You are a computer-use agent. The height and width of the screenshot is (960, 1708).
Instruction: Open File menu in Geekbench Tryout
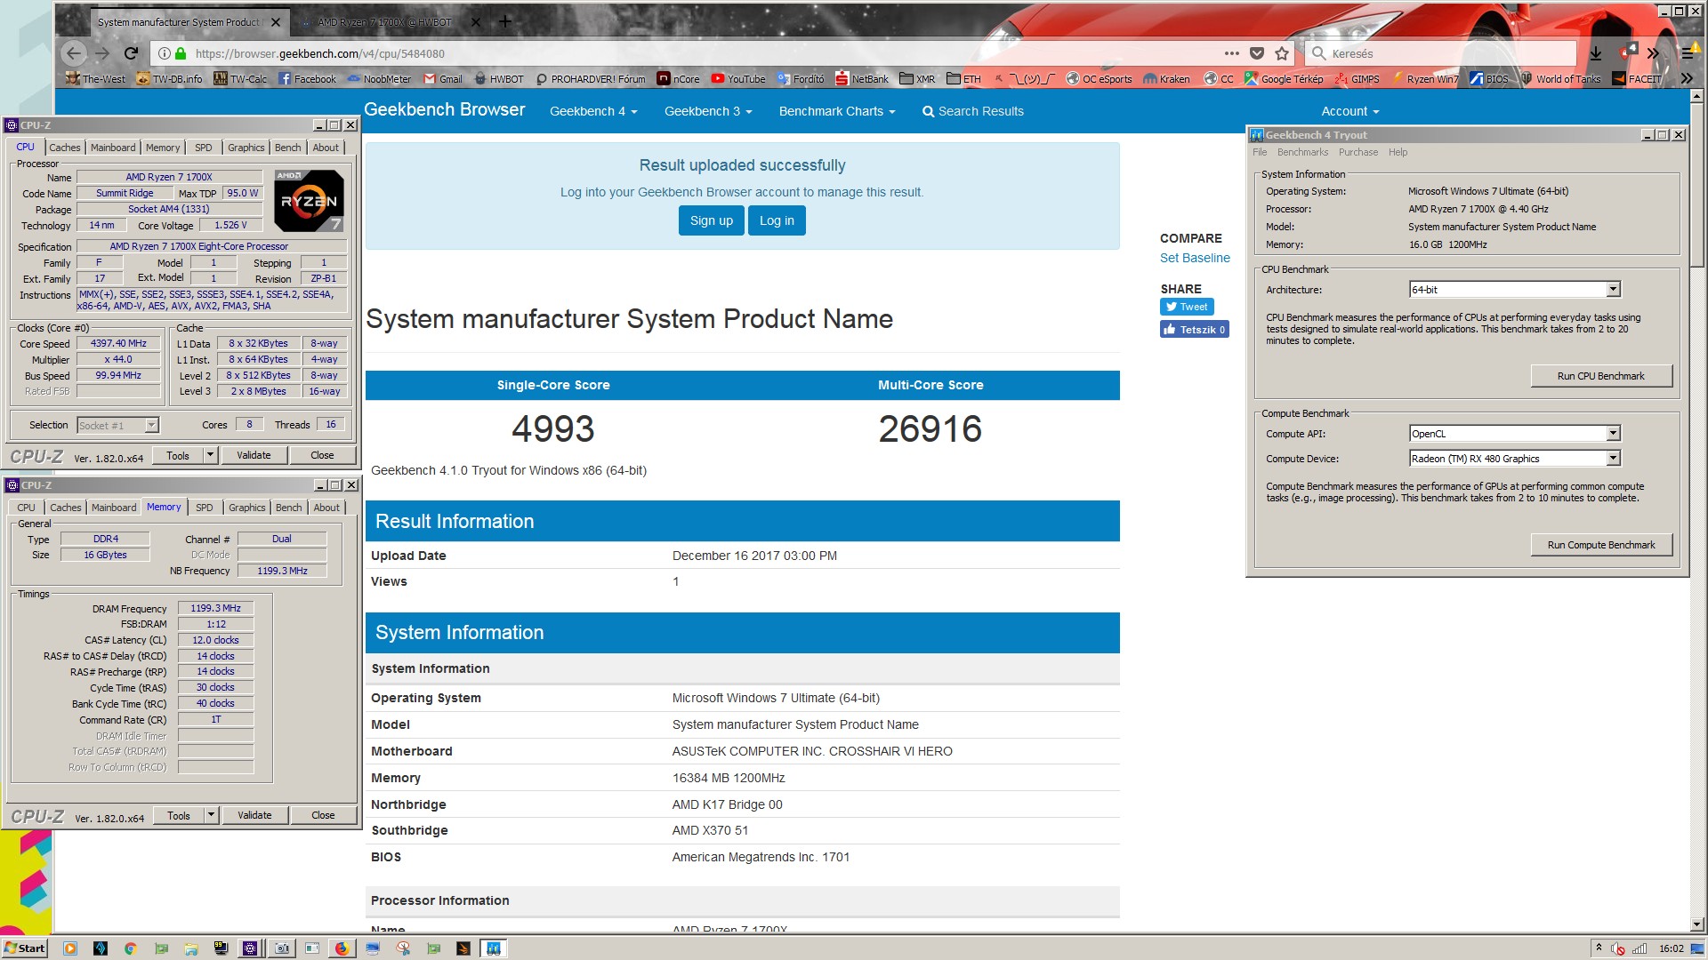pos(1260,152)
